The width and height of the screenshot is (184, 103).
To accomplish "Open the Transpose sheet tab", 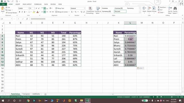I will (26, 94).
